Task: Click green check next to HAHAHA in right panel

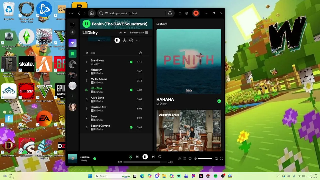Action: (x=219, y=101)
